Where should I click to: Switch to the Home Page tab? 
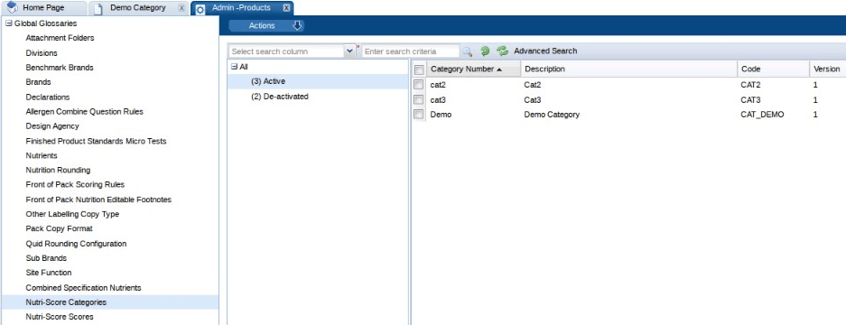click(43, 7)
